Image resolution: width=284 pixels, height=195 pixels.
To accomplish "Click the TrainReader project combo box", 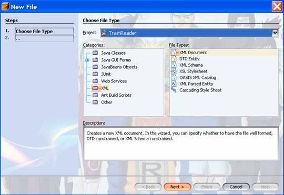I will tap(189, 33).
